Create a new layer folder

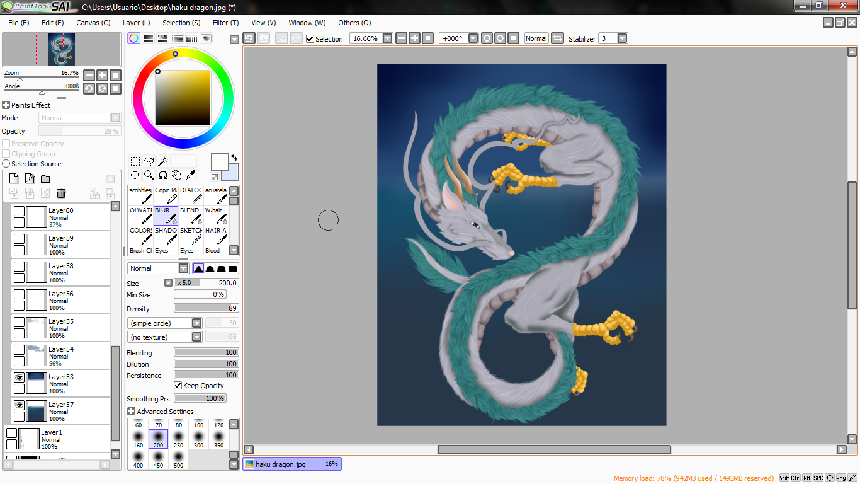click(x=45, y=179)
